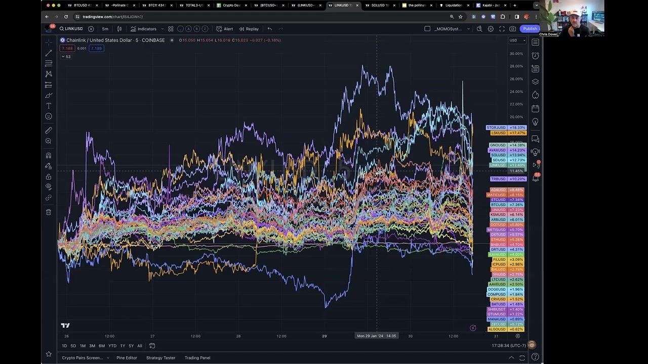Viewport: 648px width, 364px height.
Task: Open the Indicators dialog
Action: (143, 29)
